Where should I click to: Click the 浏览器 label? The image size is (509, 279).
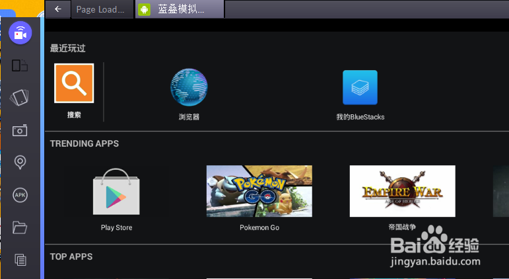pos(189,117)
